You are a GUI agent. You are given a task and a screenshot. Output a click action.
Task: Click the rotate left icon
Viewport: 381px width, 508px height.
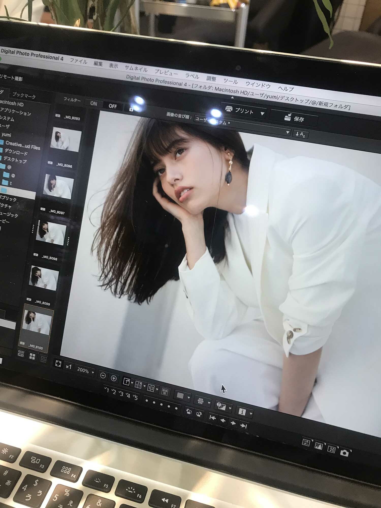click(189, 411)
